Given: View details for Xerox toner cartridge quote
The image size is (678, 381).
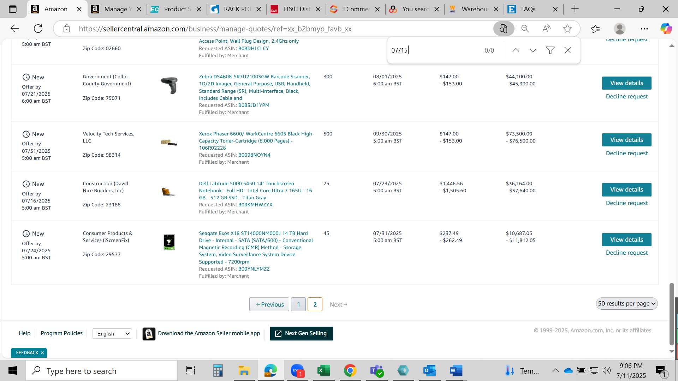Looking at the screenshot, I should point(626,140).
